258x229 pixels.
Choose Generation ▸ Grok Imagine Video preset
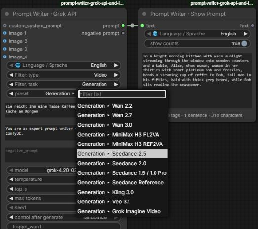(x=122, y=211)
